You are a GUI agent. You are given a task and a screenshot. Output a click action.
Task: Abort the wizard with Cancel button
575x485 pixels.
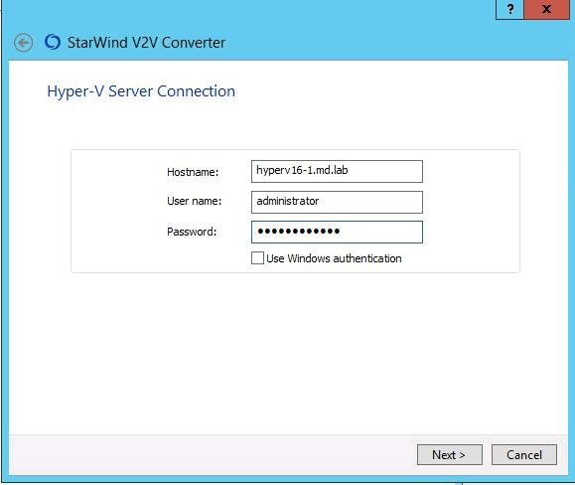[524, 455]
